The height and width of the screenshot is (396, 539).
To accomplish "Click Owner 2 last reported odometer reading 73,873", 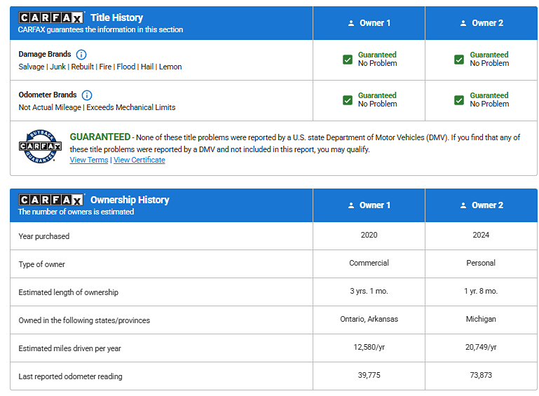I will click(481, 376).
